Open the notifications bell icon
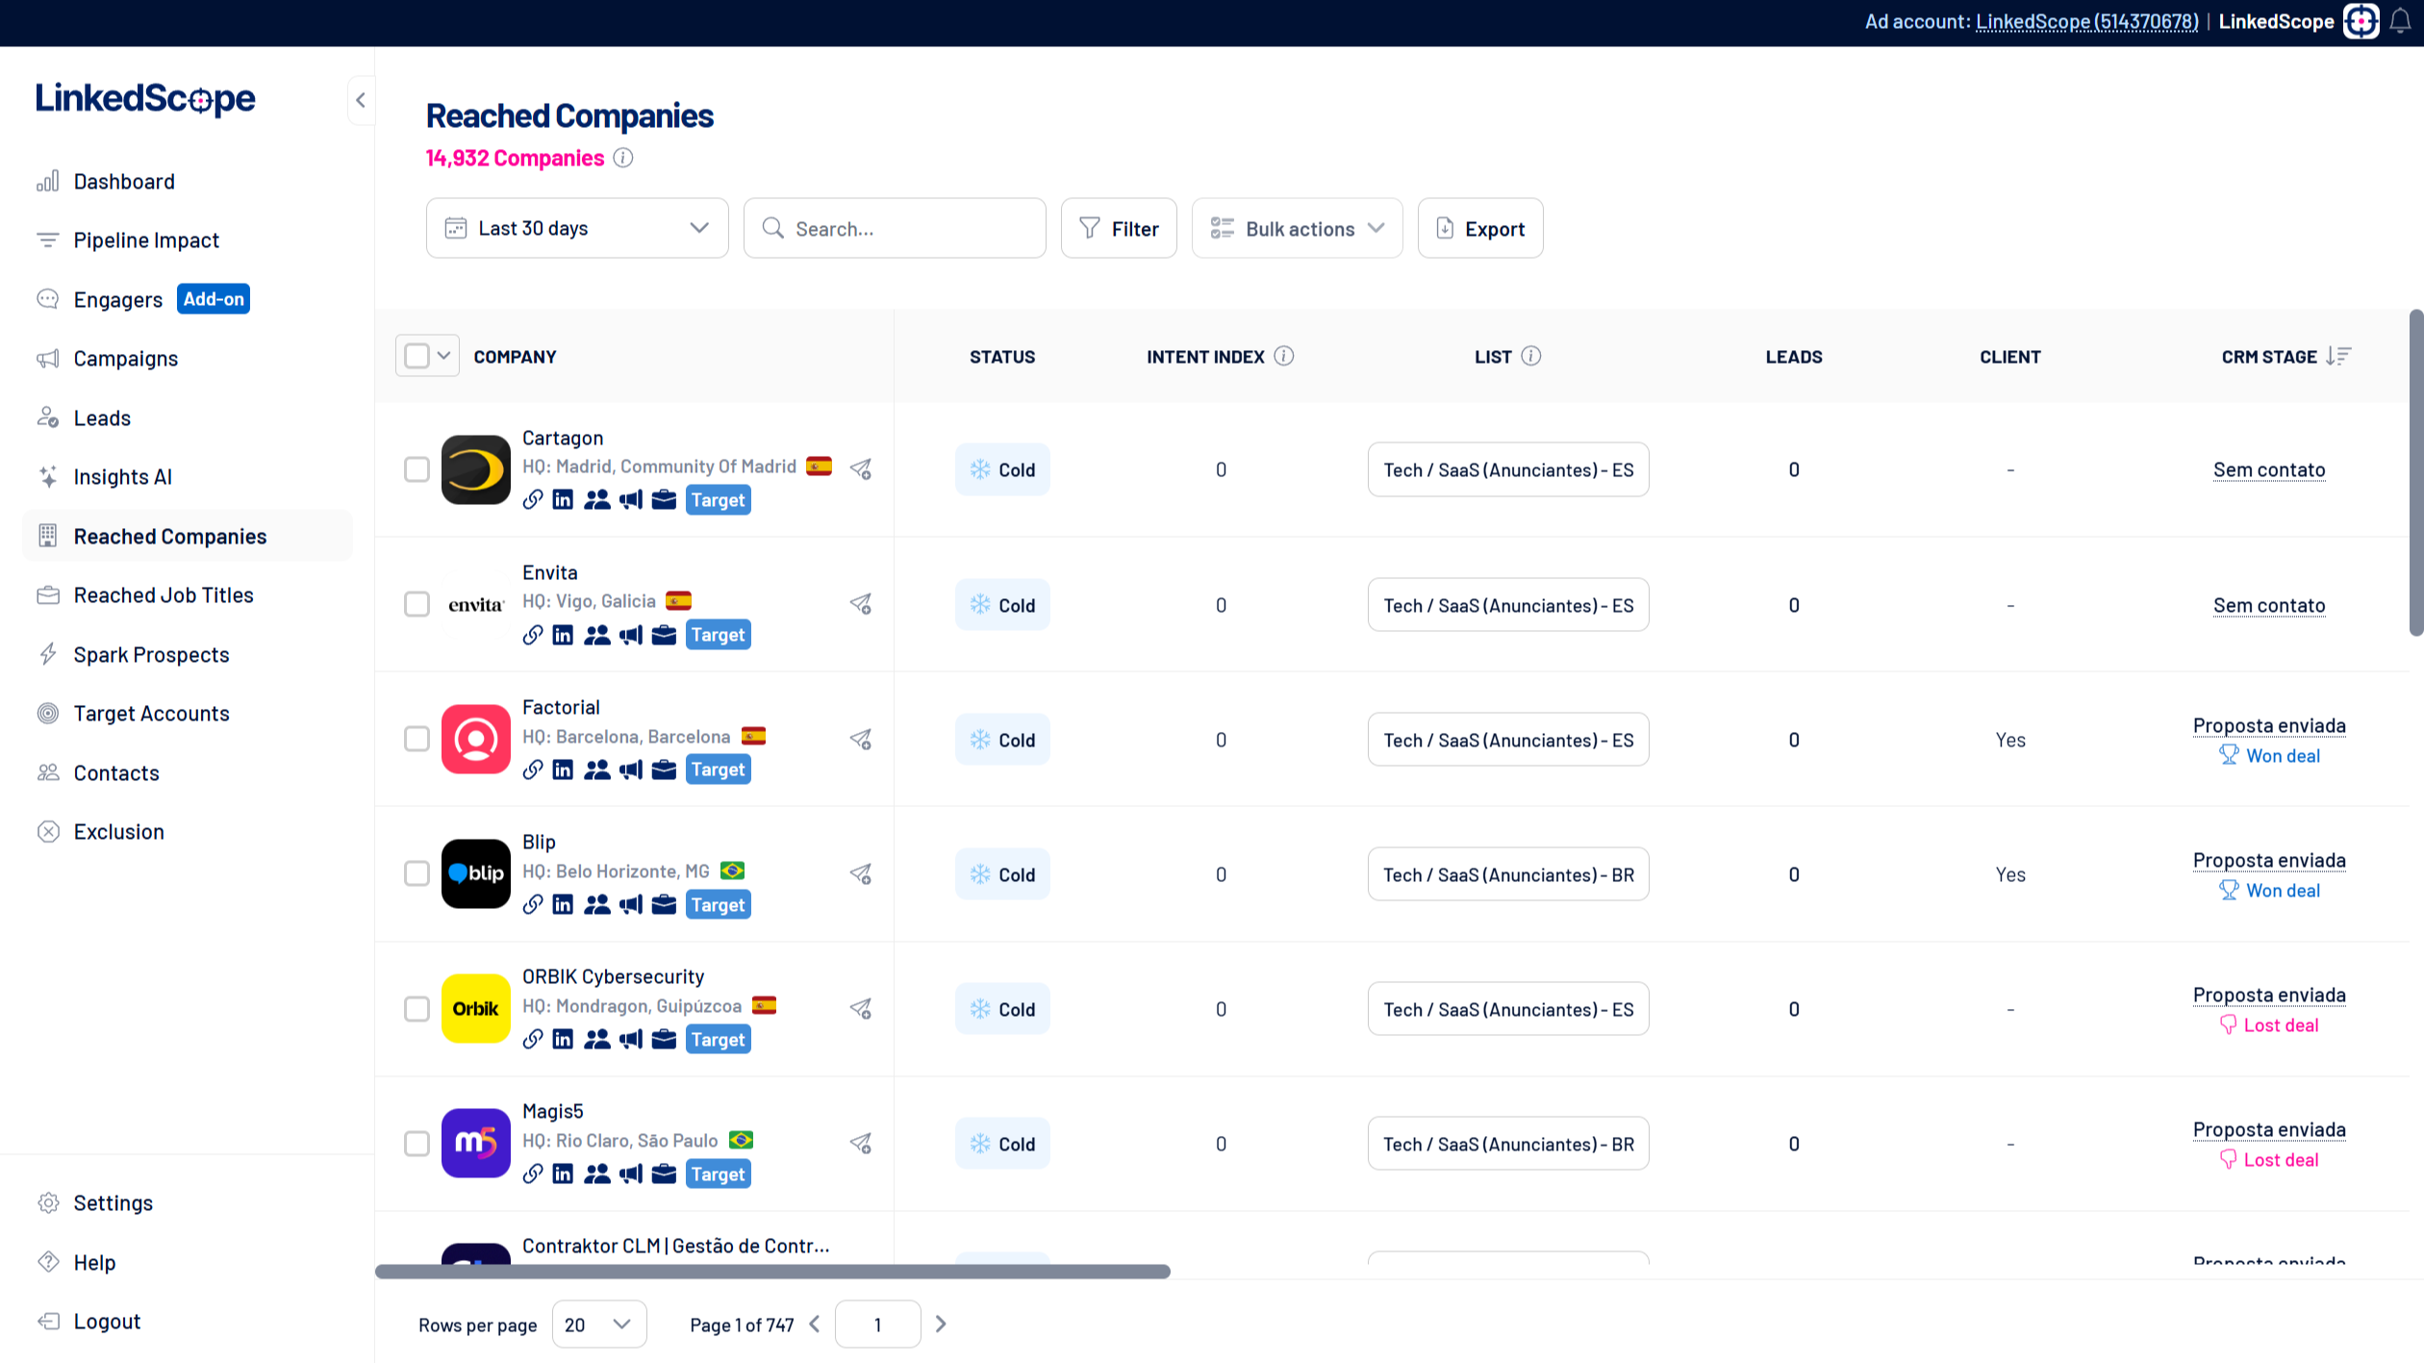2424x1363 pixels. tap(2400, 21)
